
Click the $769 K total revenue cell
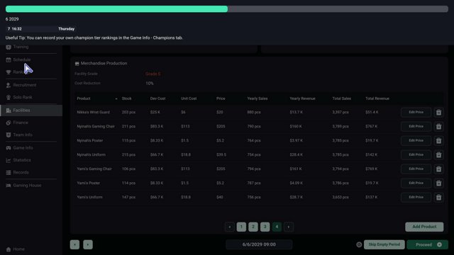tap(372, 169)
